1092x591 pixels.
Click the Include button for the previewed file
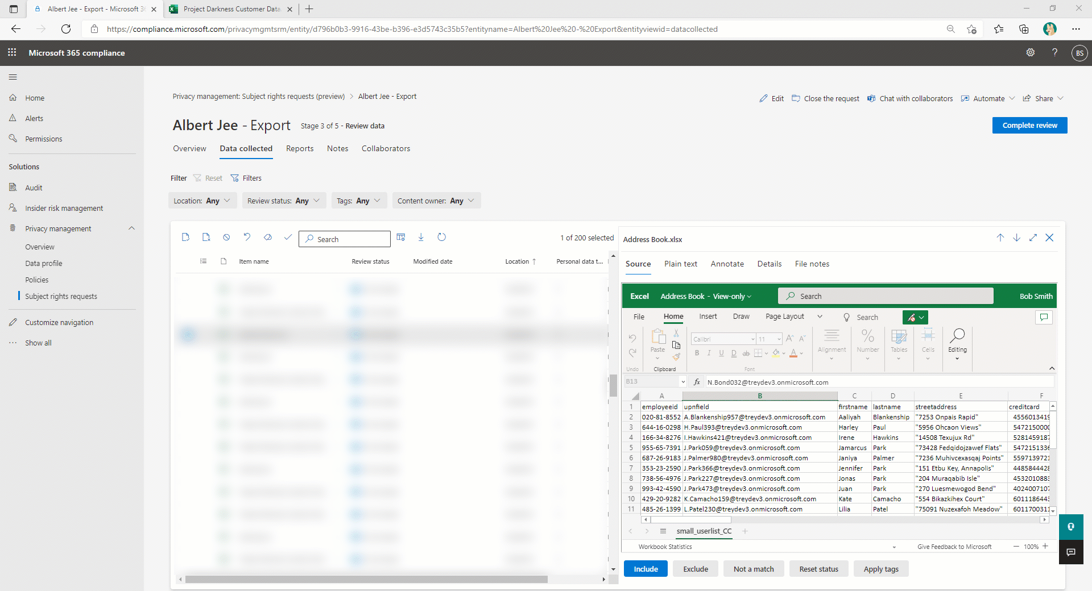(646, 568)
